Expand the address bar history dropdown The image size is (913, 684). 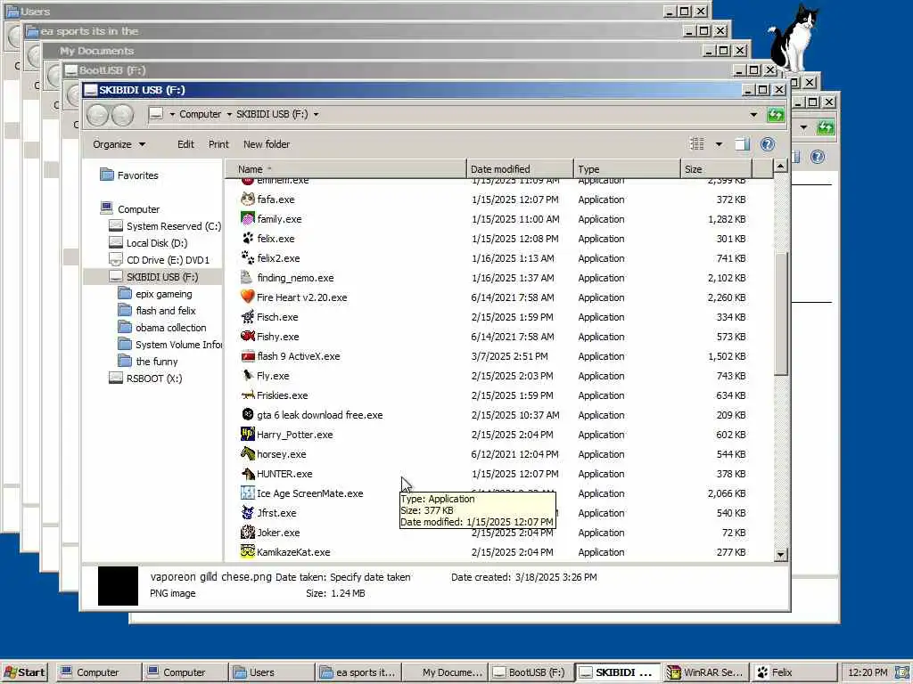click(x=753, y=115)
